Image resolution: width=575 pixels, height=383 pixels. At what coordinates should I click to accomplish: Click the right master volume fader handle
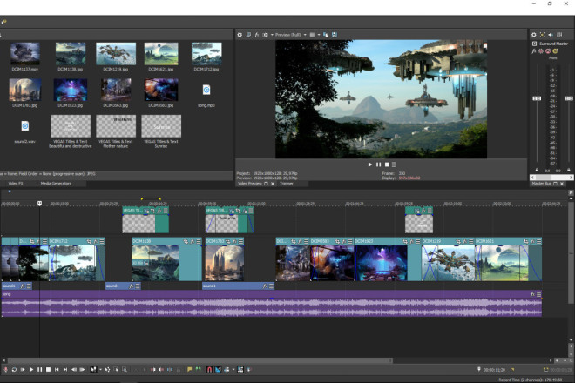568,98
